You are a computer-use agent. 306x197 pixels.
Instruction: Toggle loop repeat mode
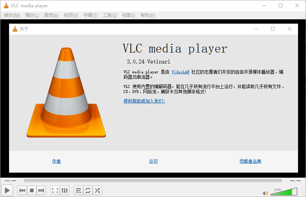(88, 190)
